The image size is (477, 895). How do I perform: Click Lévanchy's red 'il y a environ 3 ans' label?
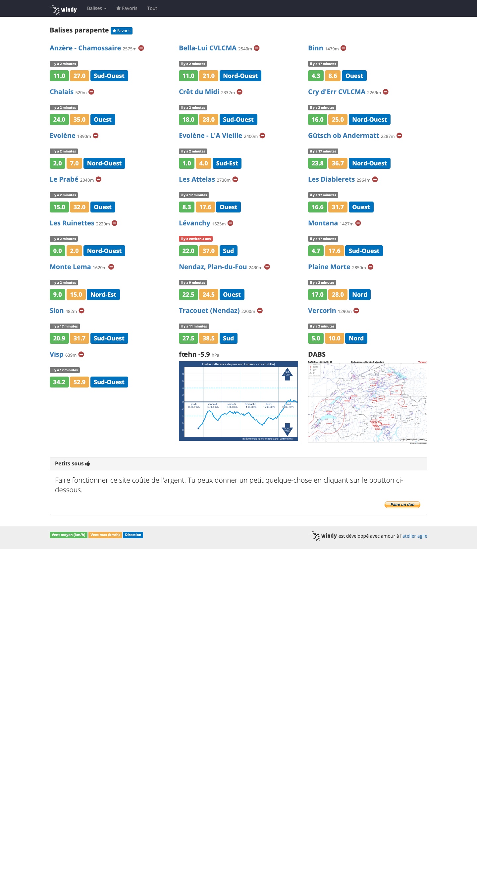[195, 239]
